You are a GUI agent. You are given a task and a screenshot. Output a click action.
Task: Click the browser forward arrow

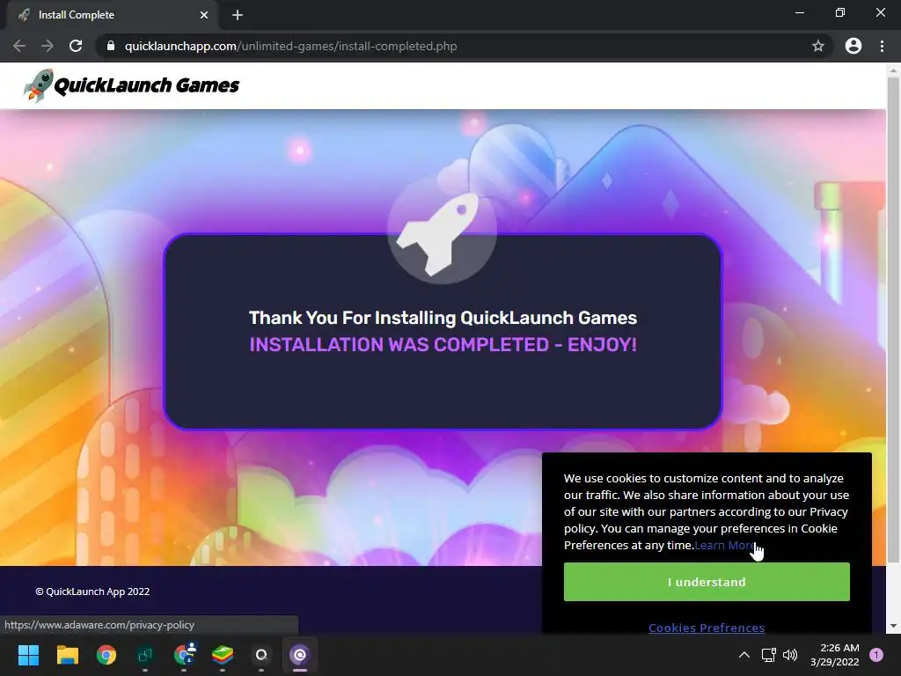point(48,46)
